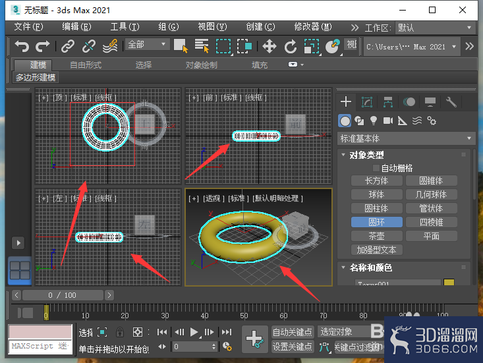Open Select by Name list icon
Screen dimensions: 483x363
click(202, 46)
